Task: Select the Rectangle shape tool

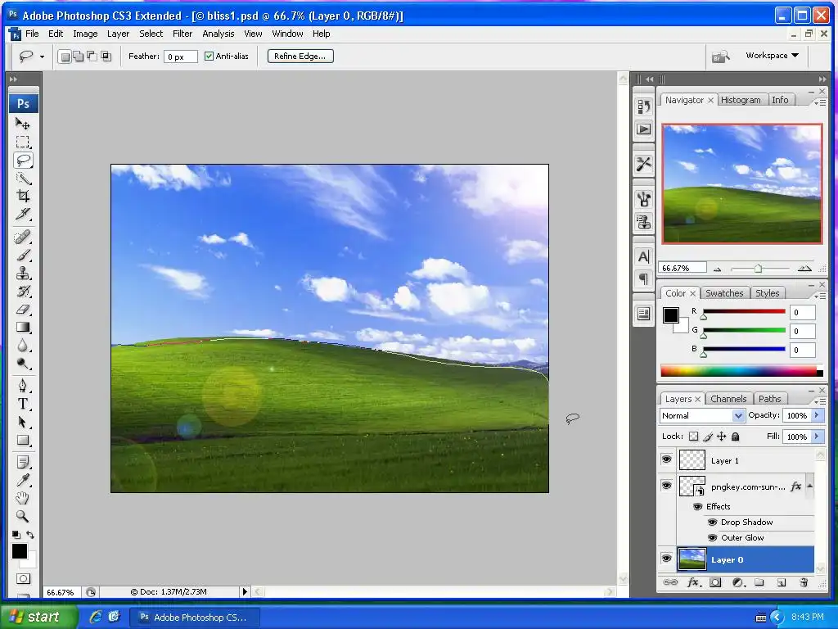Action: point(22,440)
